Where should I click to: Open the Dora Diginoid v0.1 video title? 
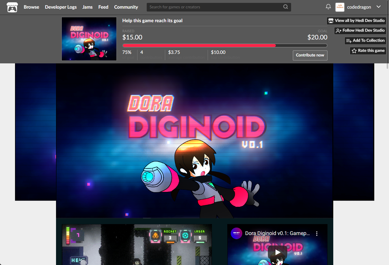[x=278, y=233]
